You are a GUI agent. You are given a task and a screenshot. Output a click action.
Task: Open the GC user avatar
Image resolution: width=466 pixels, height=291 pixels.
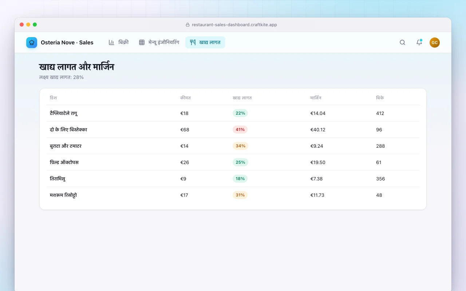coord(435,43)
